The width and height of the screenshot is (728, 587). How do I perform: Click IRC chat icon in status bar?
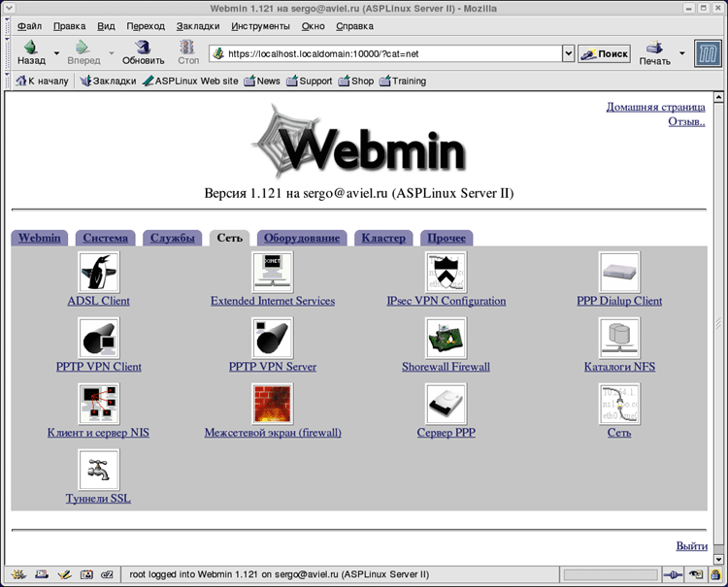tap(107, 574)
